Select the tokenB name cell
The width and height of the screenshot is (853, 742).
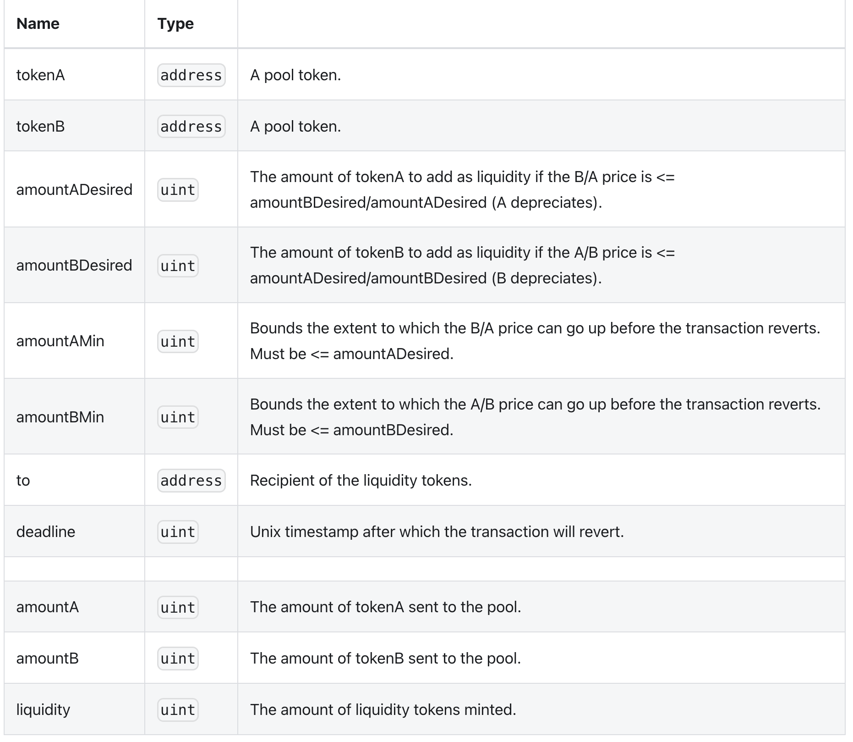[75, 126]
